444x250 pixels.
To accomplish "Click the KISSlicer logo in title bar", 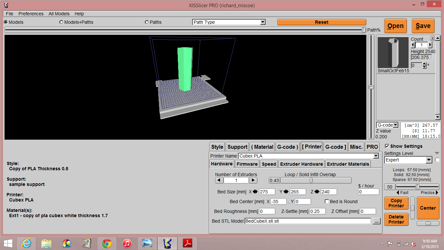I will tap(6, 5).
